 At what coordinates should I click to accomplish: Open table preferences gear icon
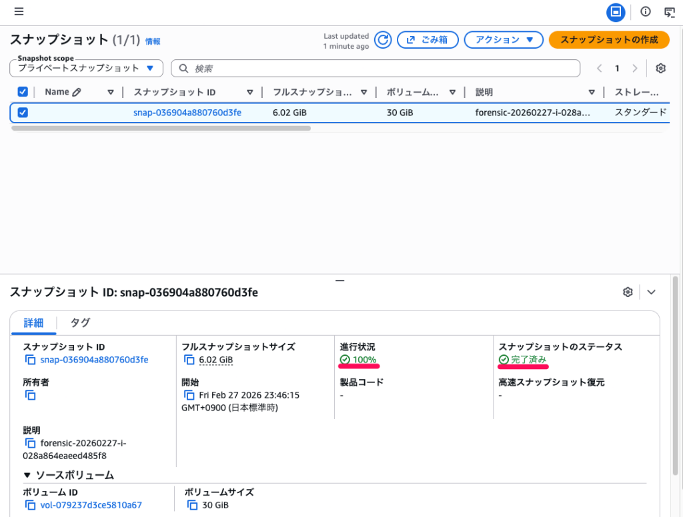[x=660, y=69]
